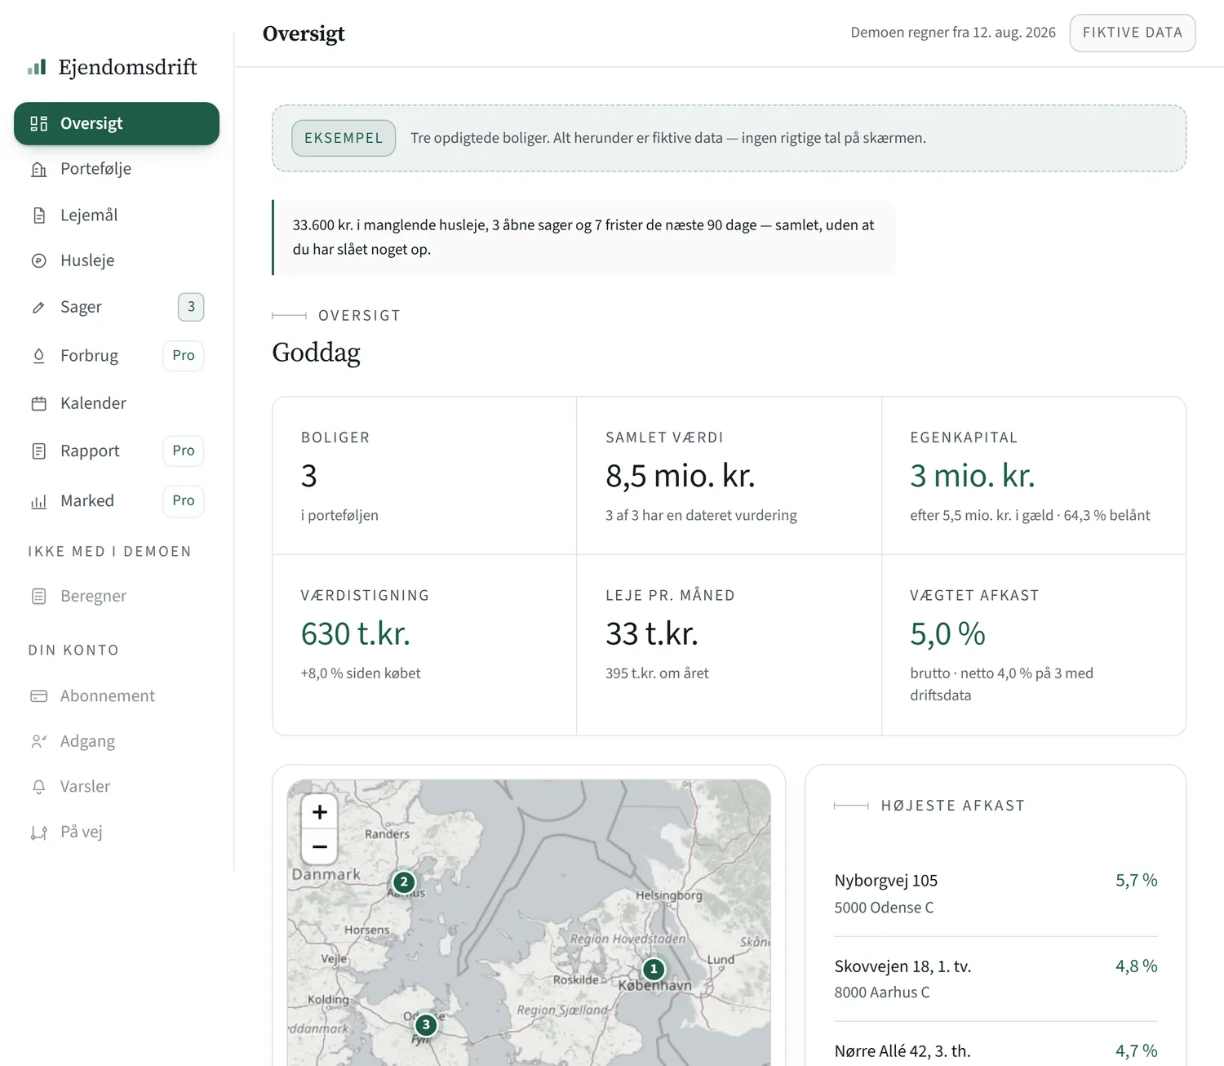Screen dimensions: 1224x1066
Task: Select map marker 2 at Aarhus
Action: click(404, 882)
